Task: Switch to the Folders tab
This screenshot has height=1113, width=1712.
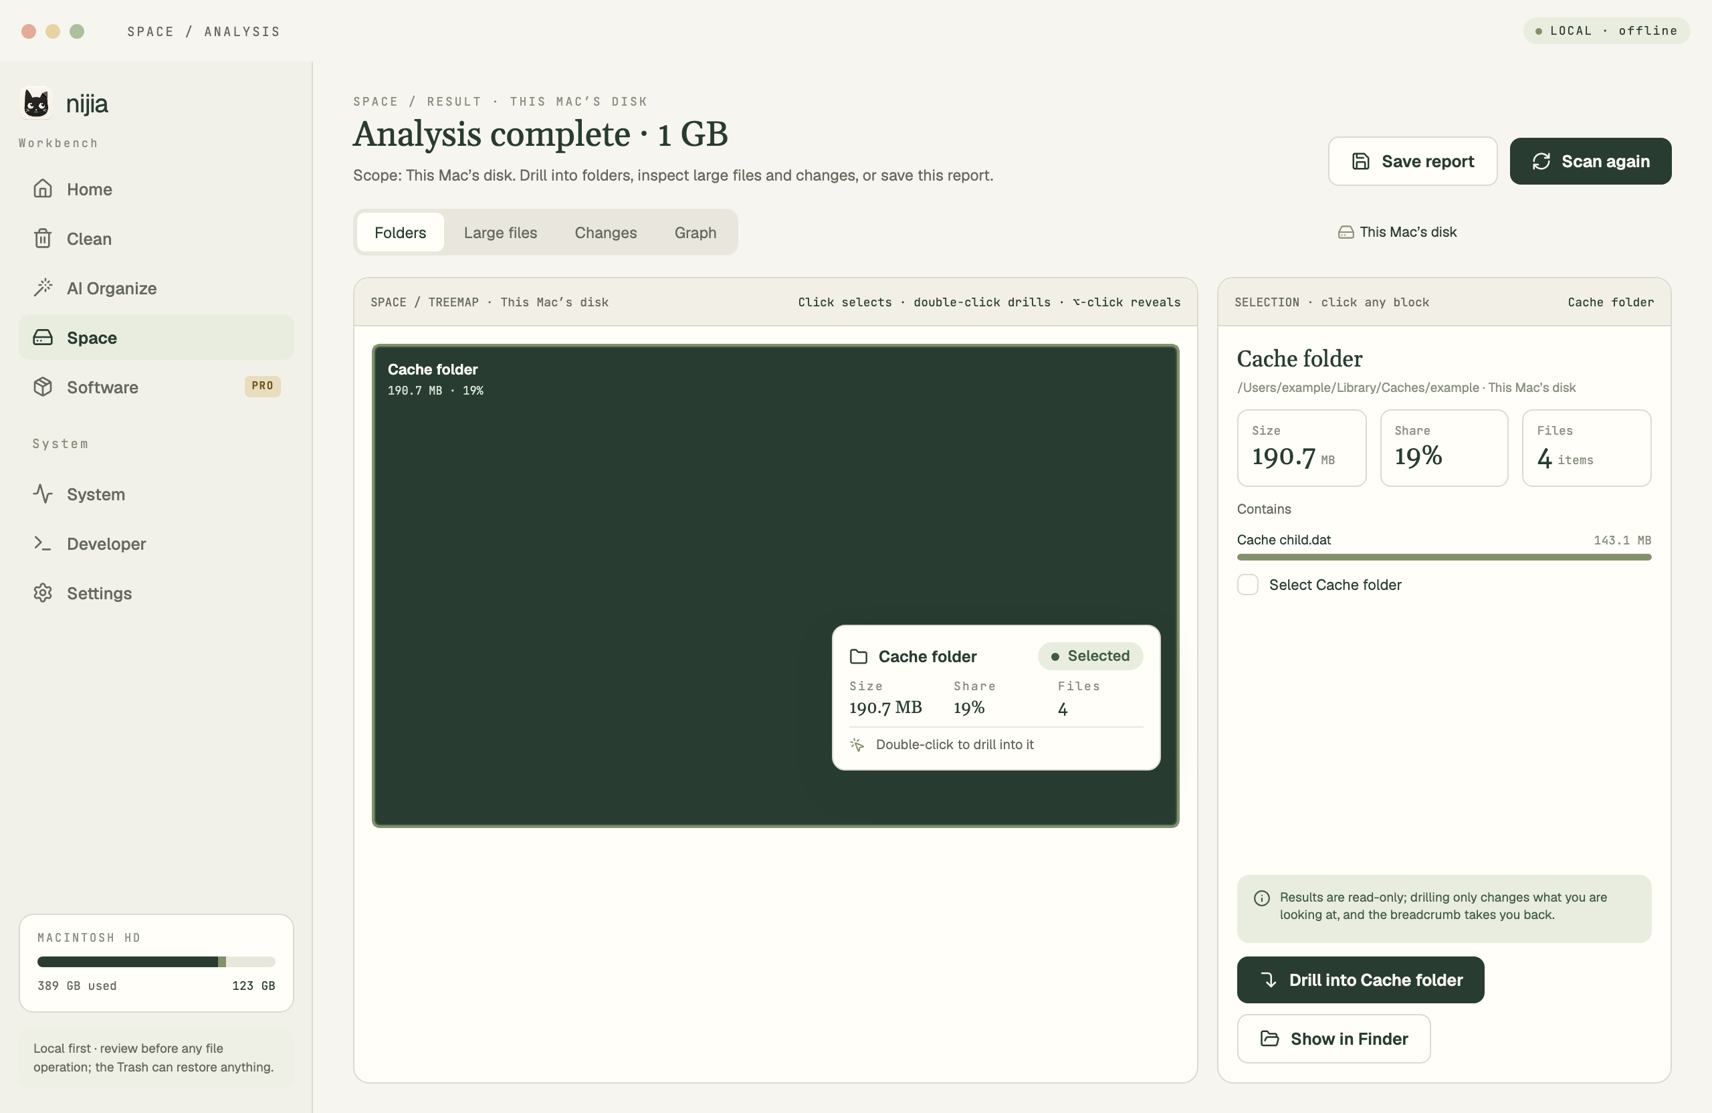Action: point(400,232)
